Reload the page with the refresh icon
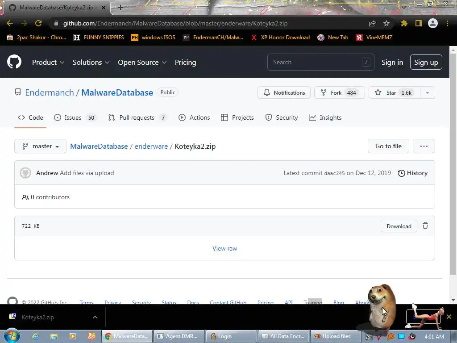The image size is (457, 343). tap(38, 23)
